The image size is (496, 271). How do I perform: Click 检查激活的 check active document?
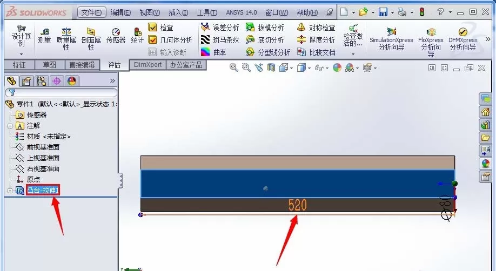point(353,36)
